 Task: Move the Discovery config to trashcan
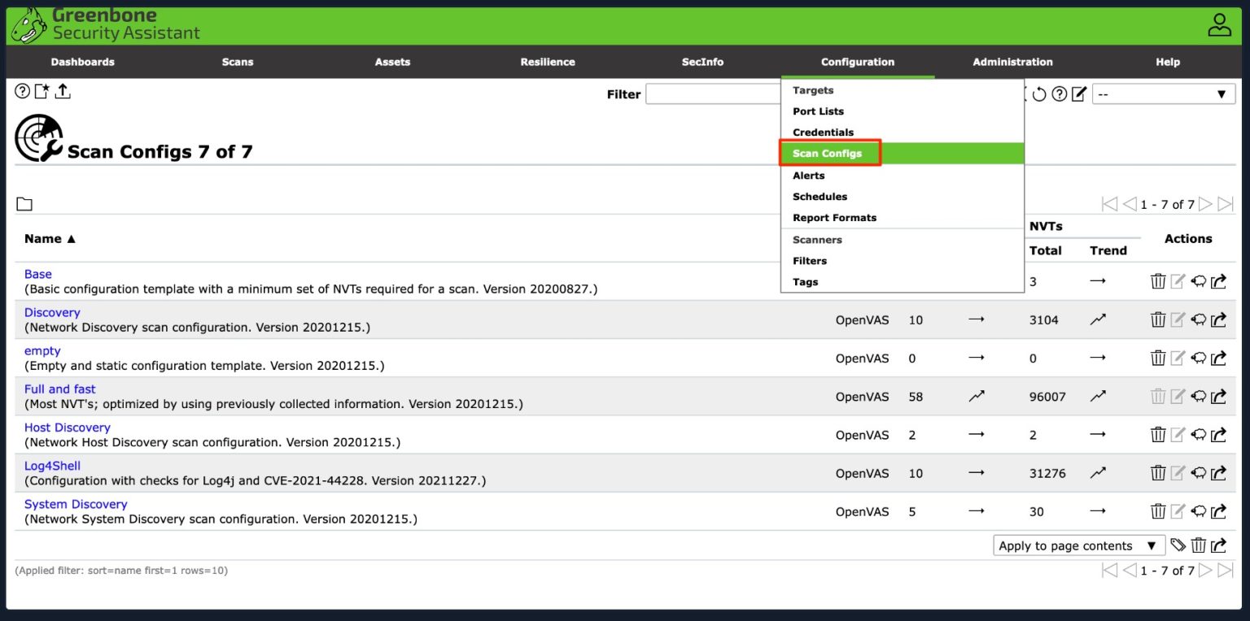[1158, 319]
